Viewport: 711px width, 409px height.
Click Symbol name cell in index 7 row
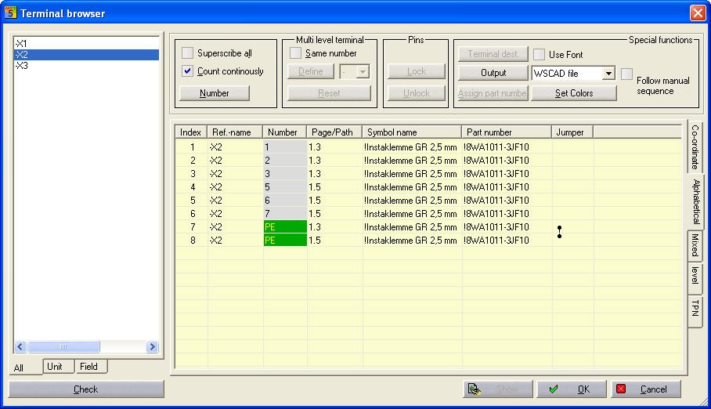(x=412, y=227)
